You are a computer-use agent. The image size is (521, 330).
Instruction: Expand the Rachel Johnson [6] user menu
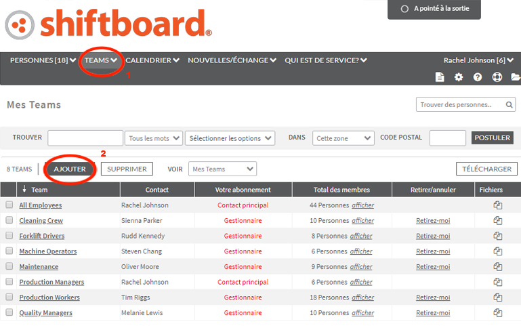click(x=478, y=60)
